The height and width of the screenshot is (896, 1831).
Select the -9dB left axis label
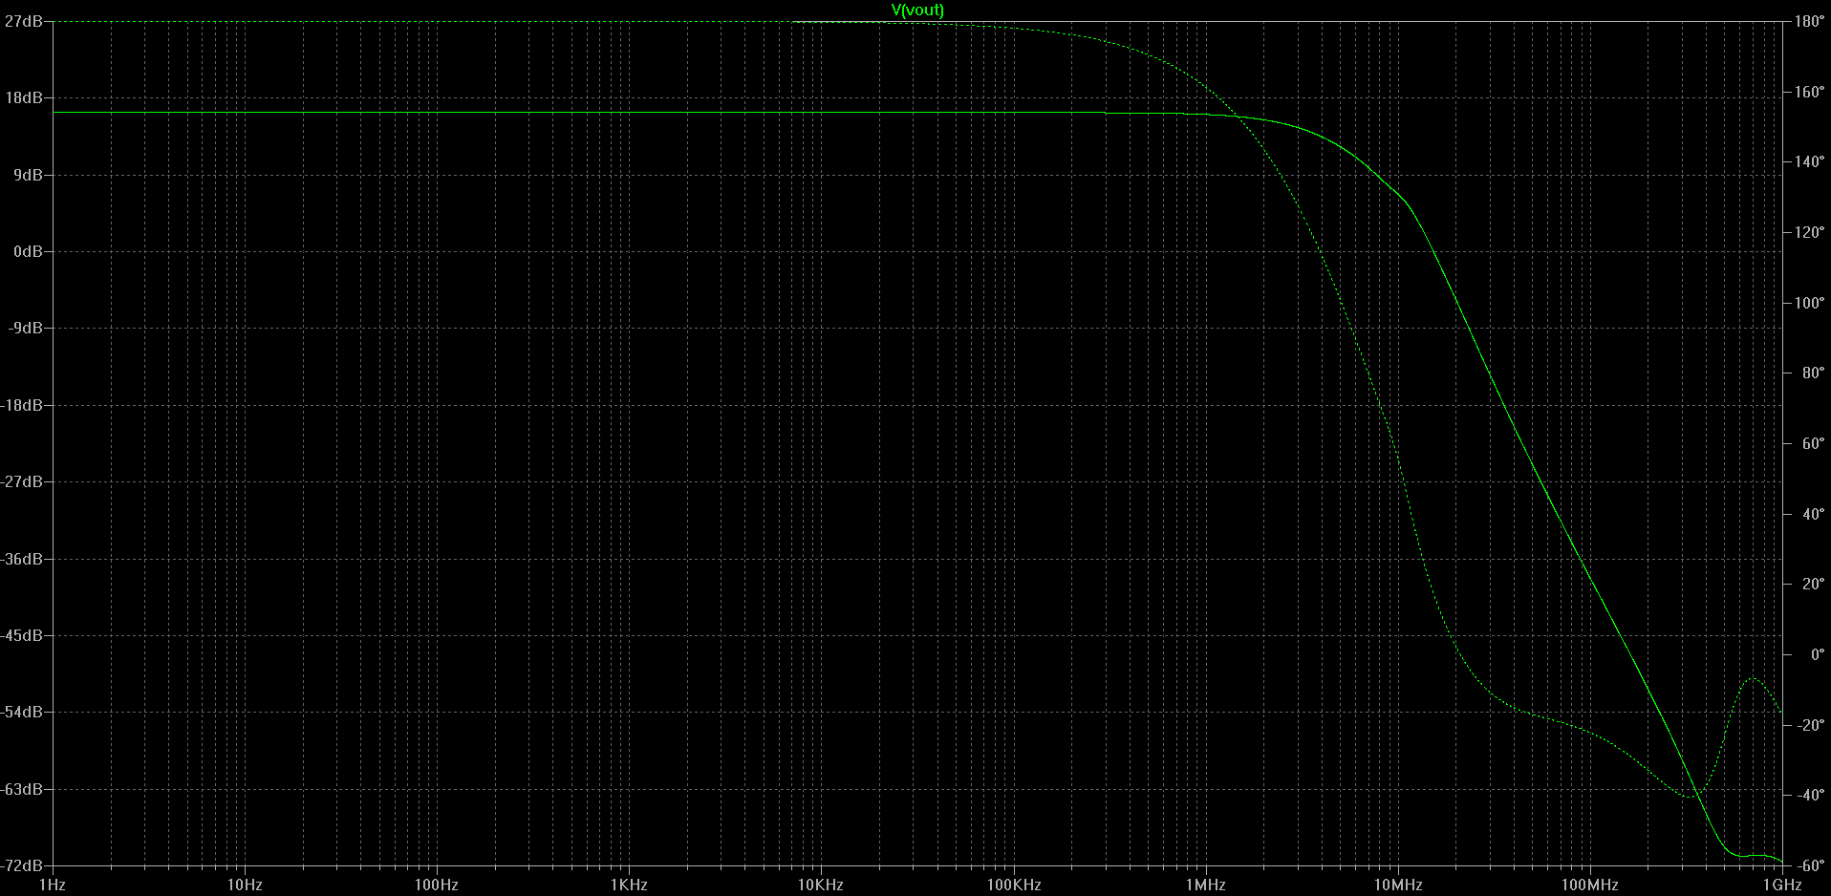(x=25, y=328)
